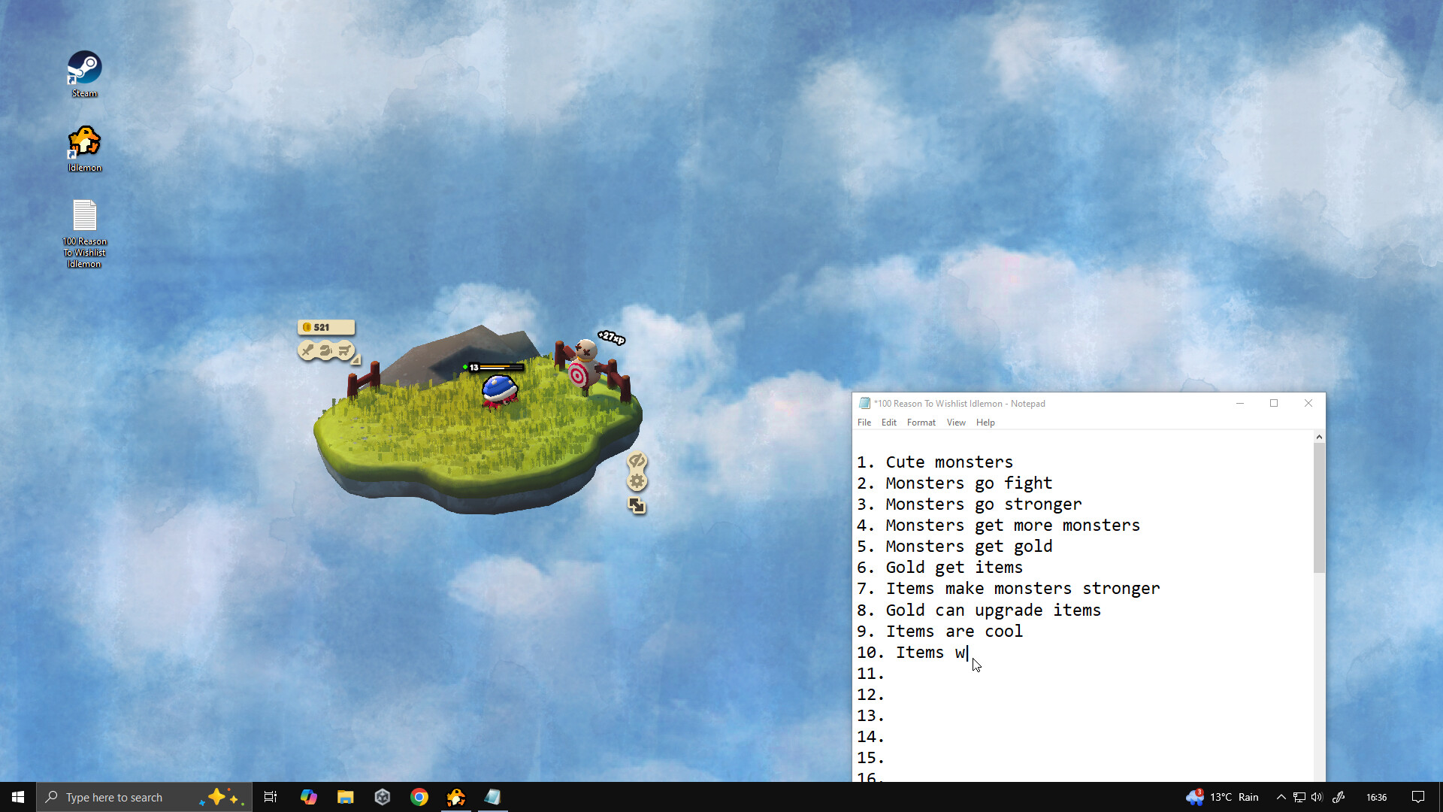Viewport: 1443px width, 812px height.
Task: Open the shopping cart shop icon
Action: pos(344,350)
